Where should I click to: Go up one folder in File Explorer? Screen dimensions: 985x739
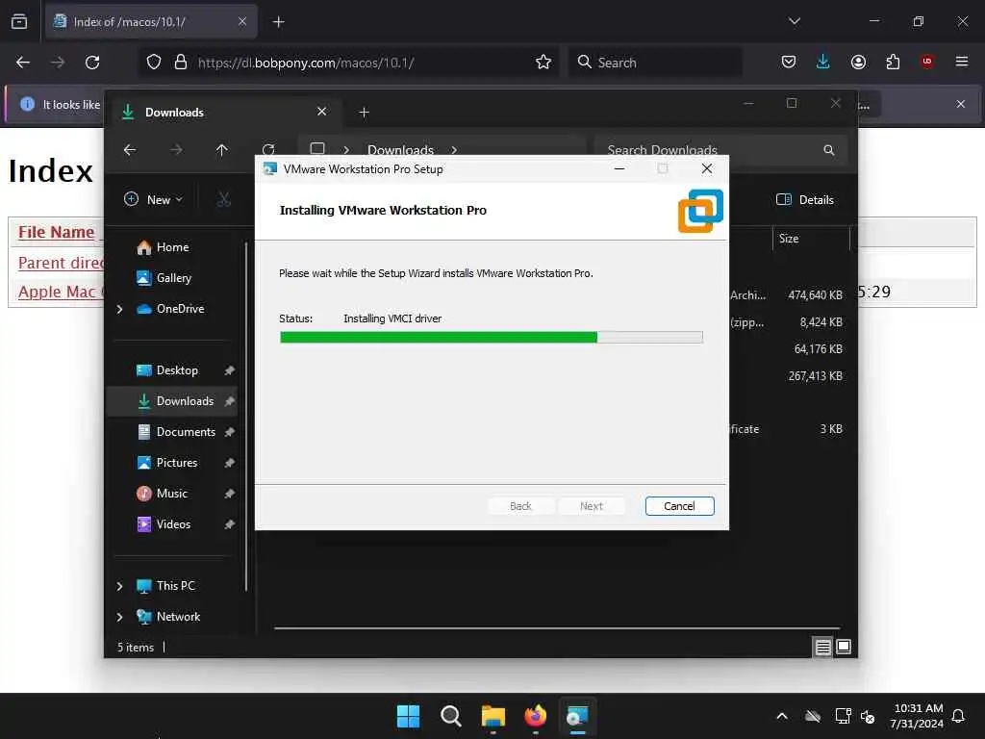click(222, 149)
